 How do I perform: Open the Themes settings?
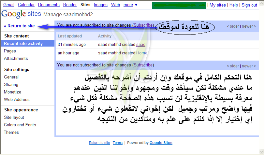tap(11, 133)
